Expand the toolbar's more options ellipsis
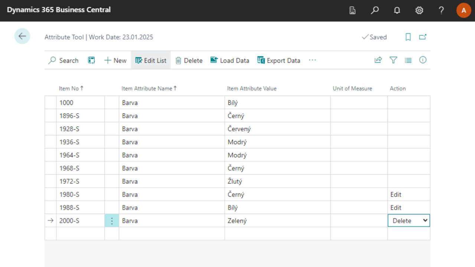 (x=312, y=60)
